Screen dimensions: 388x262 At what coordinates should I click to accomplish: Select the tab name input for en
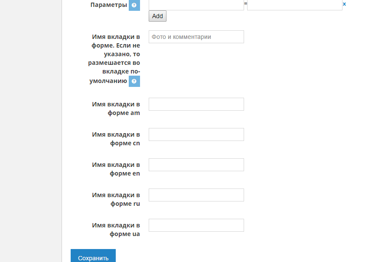point(196,165)
